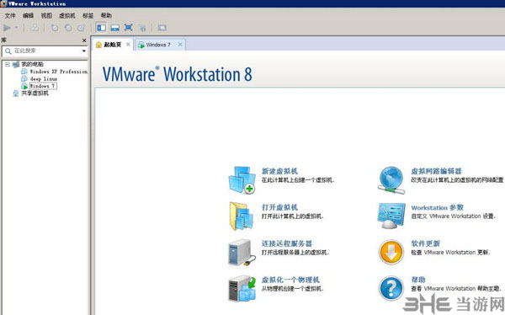Switch to full screen mode icon
This screenshot has width=505, height=315.
click(x=129, y=28)
